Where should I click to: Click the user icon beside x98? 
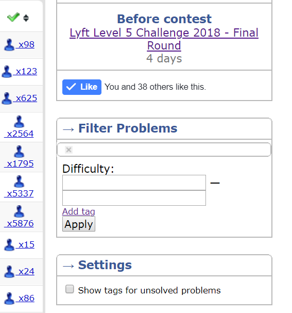[x=9, y=45]
